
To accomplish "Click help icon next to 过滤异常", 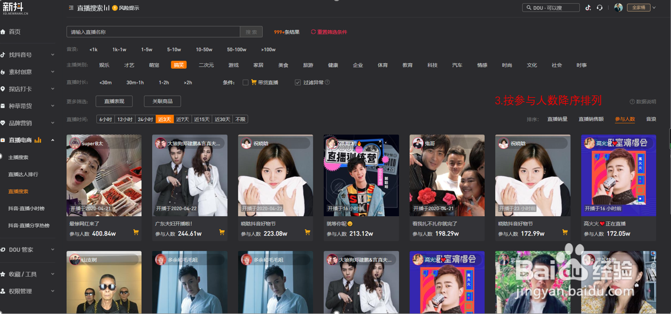I will tap(328, 82).
